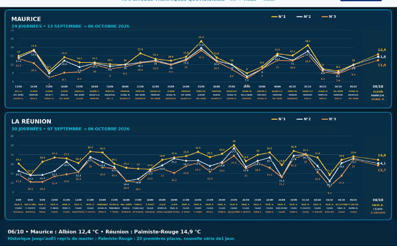
Task: Click the final 14,1 value in La Réunion chart
Action: [382, 163]
